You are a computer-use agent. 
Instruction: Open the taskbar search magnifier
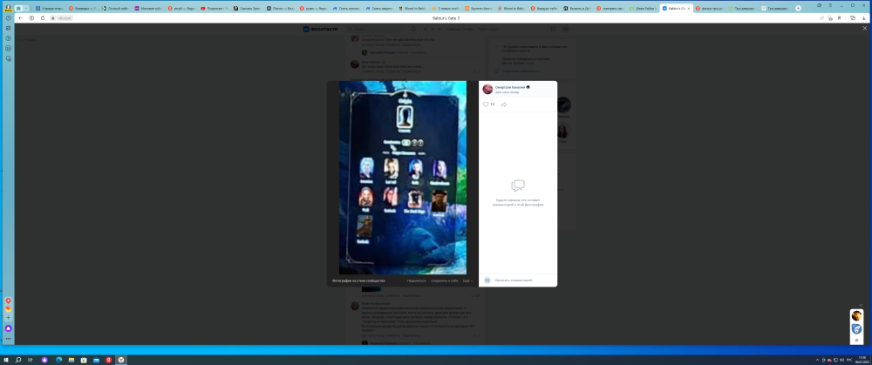pos(18,360)
